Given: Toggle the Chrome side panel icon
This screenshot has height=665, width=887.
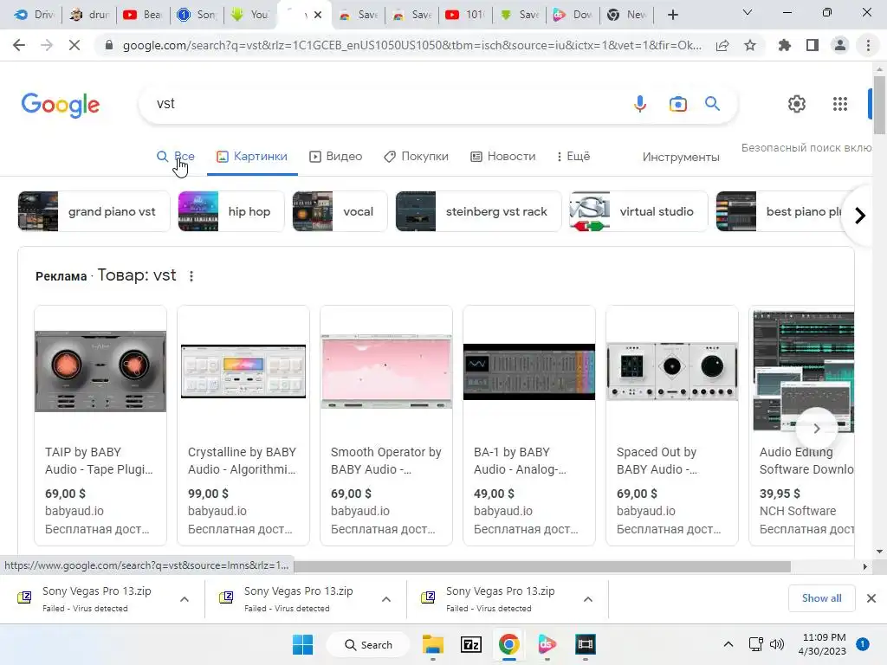Looking at the screenshot, I should [x=813, y=45].
